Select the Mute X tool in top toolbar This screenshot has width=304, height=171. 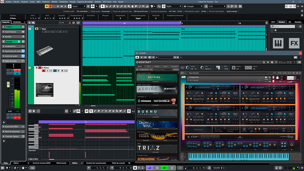click(125, 6)
